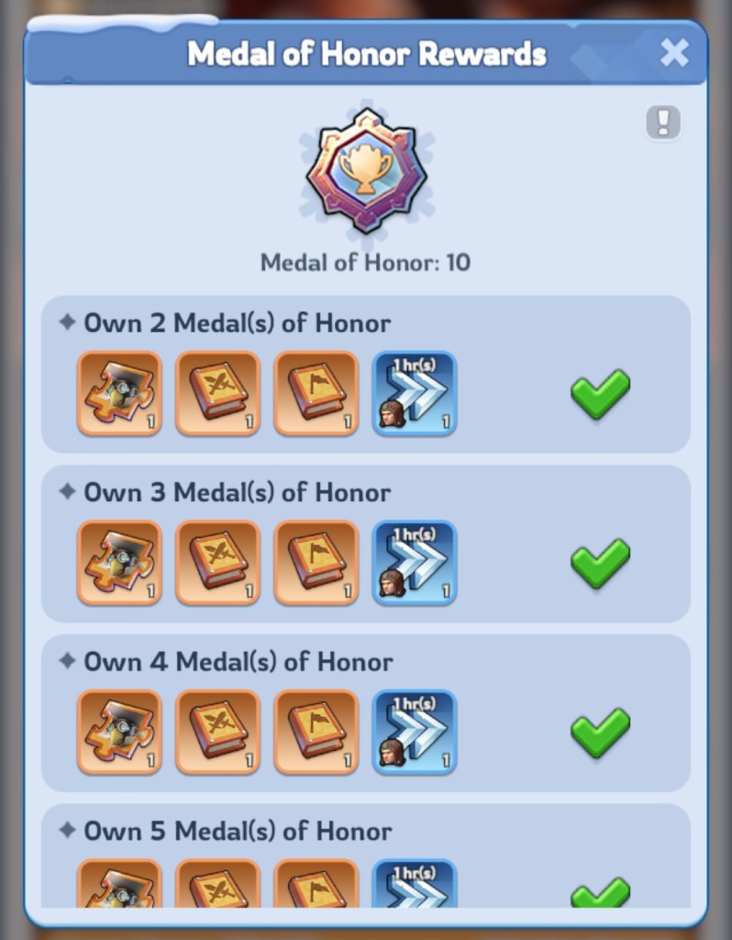Viewport: 732px width, 940px height.
Task: Select 1 hr speedup in Own 2 Medals row
Action: (x=415, y=393)
